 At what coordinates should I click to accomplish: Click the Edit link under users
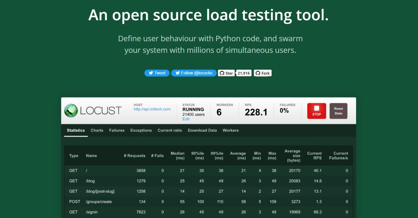click(186, 119)
